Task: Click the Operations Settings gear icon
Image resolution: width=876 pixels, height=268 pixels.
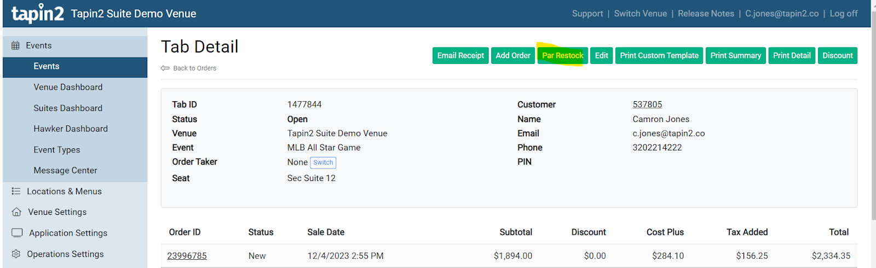Action: pos(16,254)
